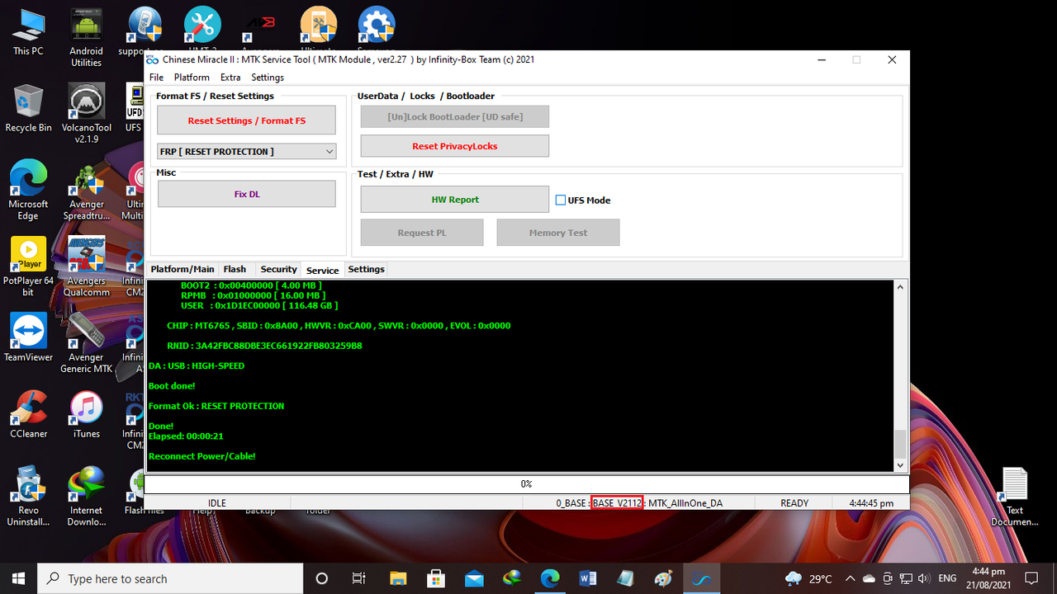Click MTK_AllInOne_DA status bar text
1057x594 pixels.
point(685,503)
